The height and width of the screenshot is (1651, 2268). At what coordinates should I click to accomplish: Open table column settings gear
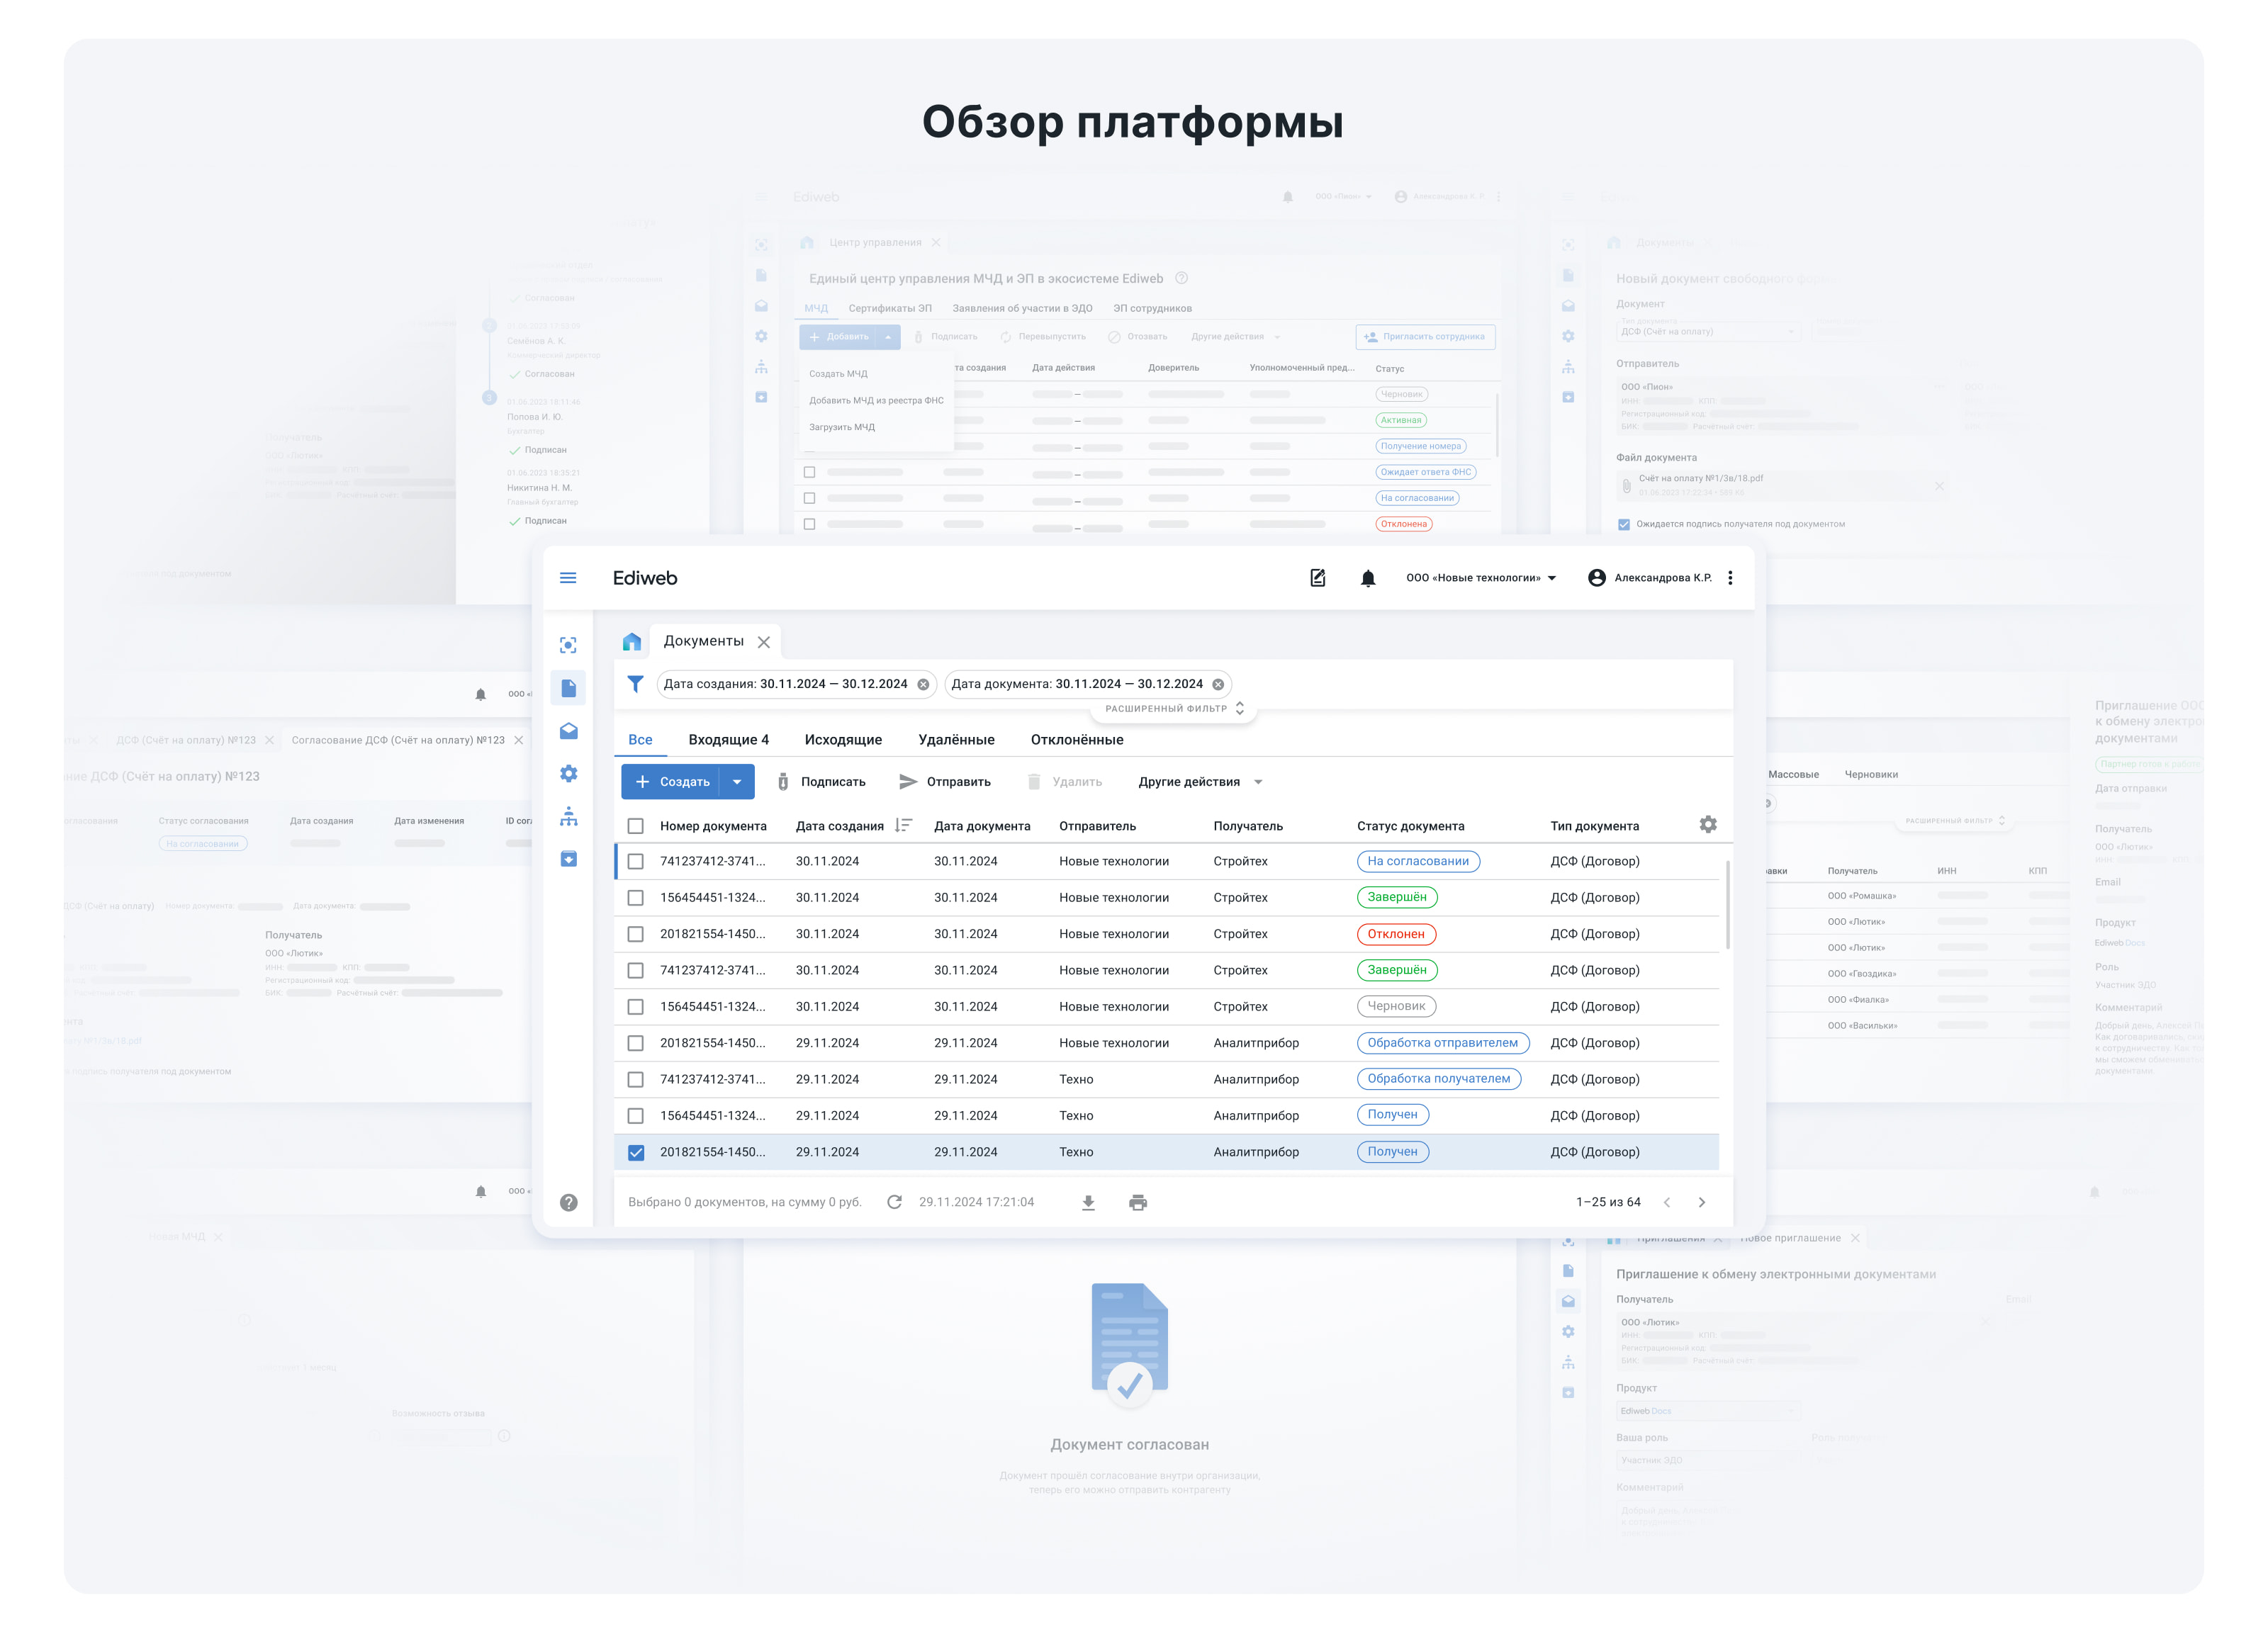tap(1708, 825)
